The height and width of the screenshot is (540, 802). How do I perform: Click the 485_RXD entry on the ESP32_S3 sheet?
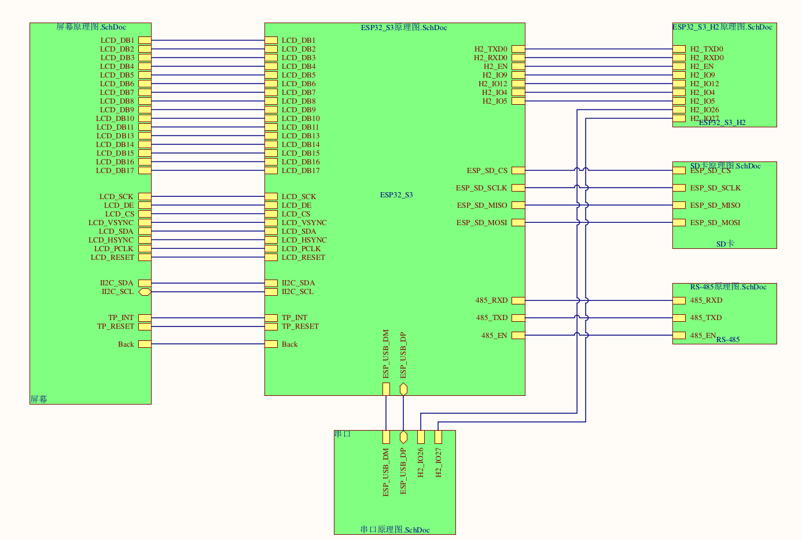[x=518, y=300]
